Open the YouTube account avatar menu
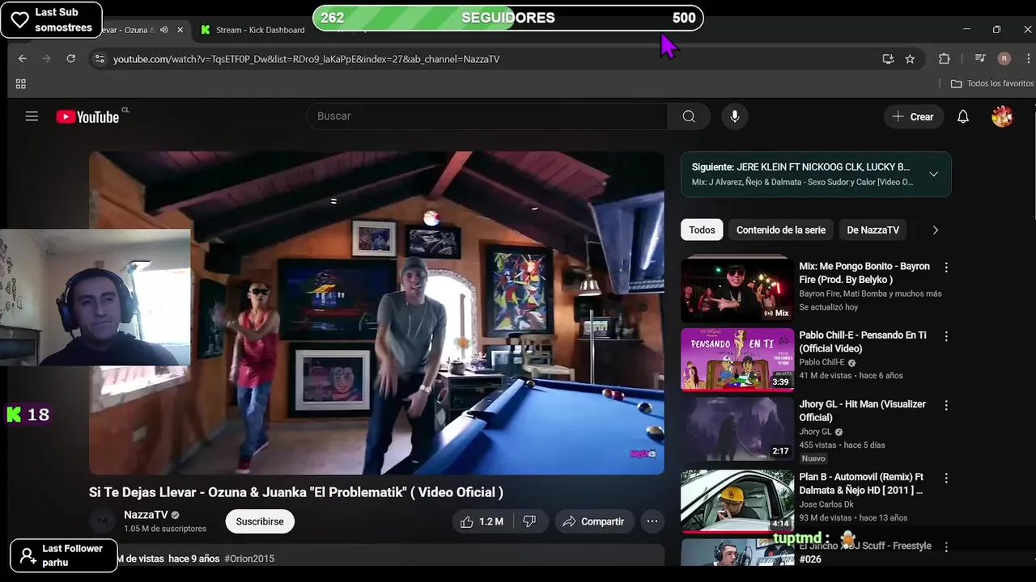Viewport: 1036px width, 582px height. coord(1002,116)
